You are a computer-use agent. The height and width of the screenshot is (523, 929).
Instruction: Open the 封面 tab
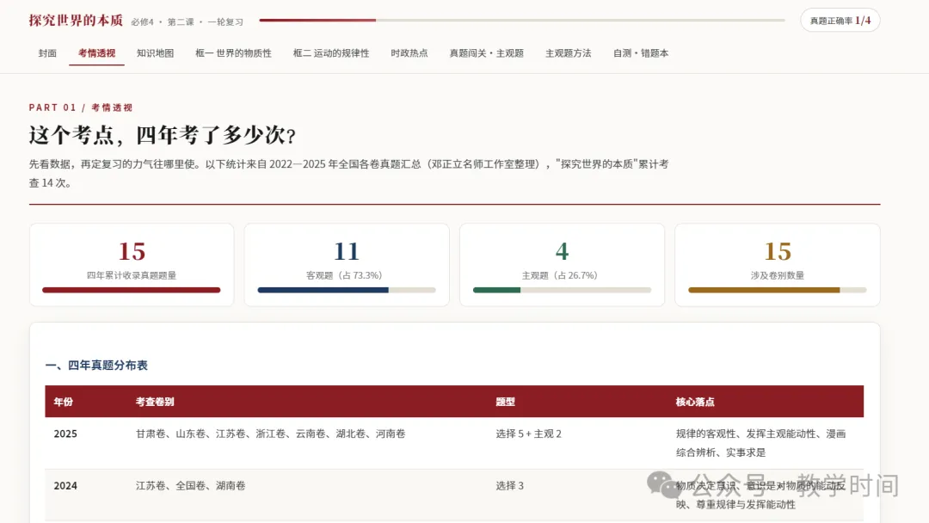(x=47, y=53)
